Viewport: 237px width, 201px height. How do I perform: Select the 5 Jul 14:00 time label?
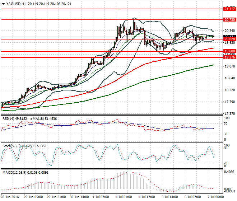[x=170, y=197]
